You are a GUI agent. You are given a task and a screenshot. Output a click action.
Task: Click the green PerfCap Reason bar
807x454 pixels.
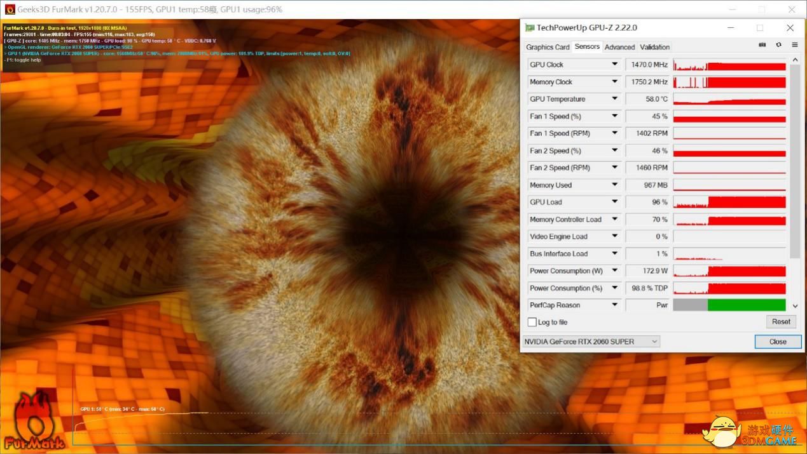click(x=747, y=305)
